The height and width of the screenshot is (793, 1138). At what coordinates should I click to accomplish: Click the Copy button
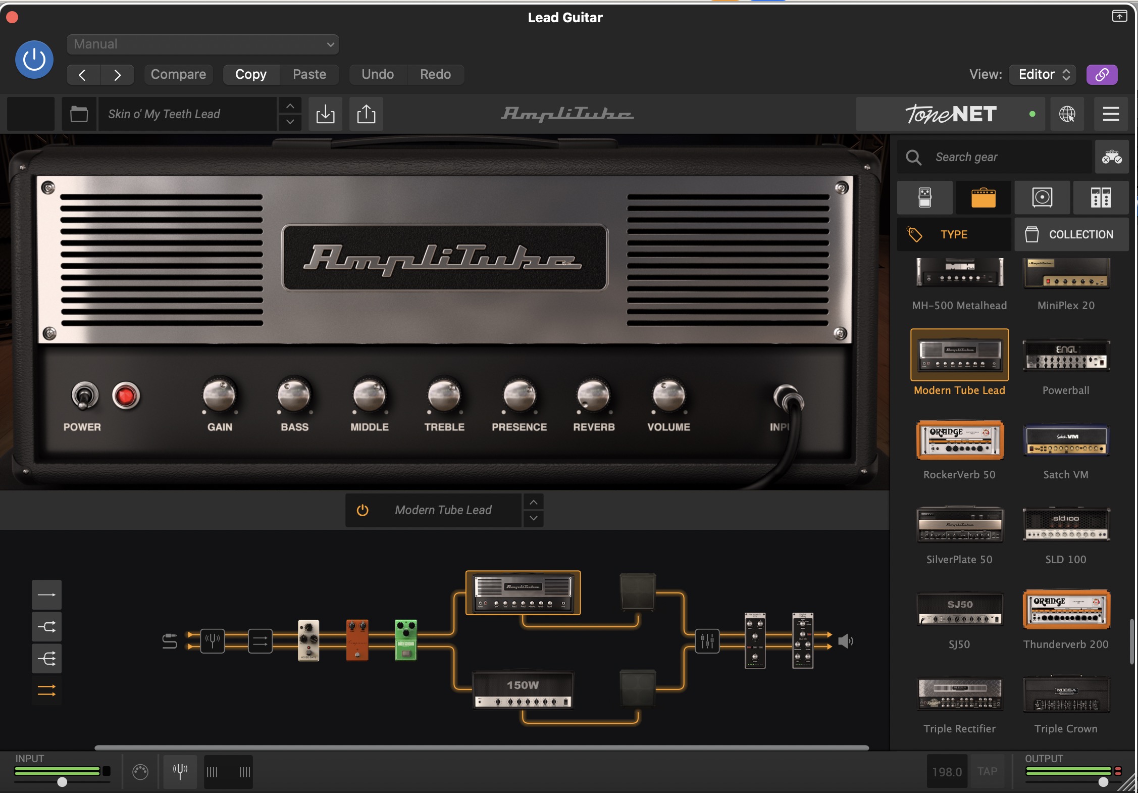tap(251, 74)
